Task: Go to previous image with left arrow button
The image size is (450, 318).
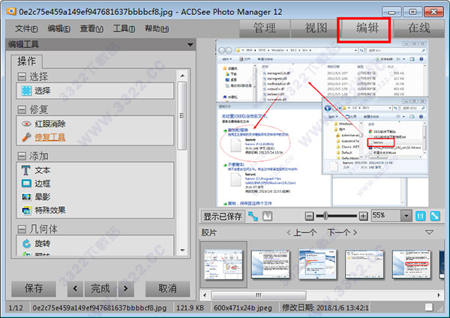Action: (x=75, y=289)
